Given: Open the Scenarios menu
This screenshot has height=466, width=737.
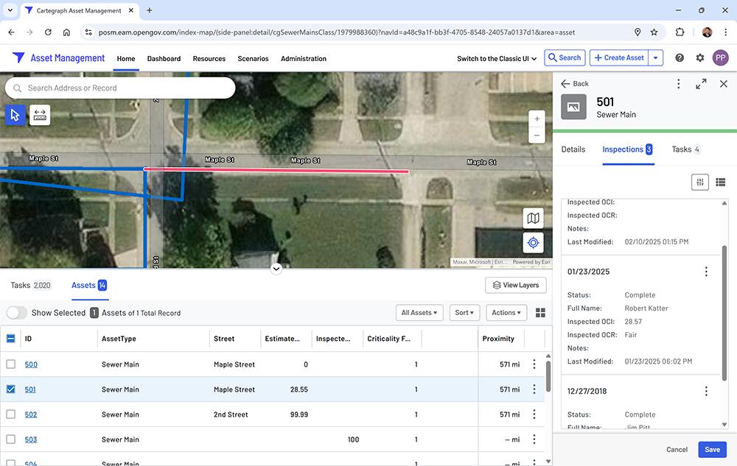Looking at the screenshot, I should coord(253,59).
